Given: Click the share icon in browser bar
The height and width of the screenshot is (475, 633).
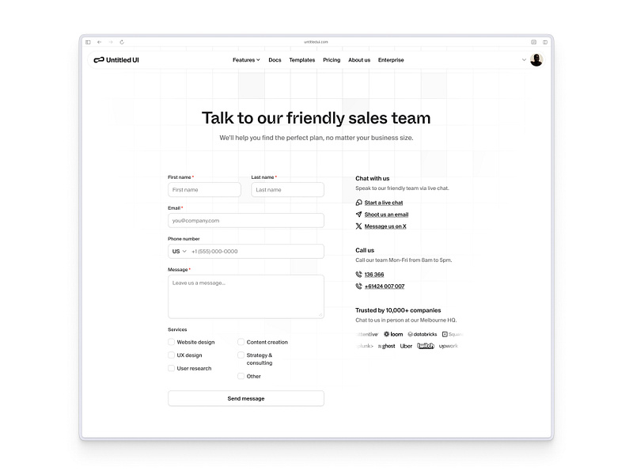Looking at the screenshot, I should (x=533, y=42).
